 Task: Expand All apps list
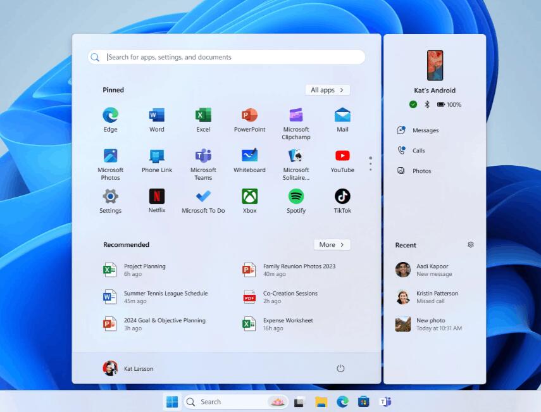click(327, 90)
